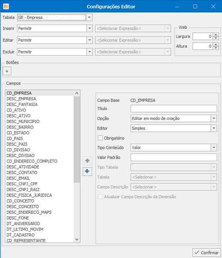Move field up with gray arrow
The width and height of the screenshot is (222, 258).
pyautogui.click(x=87, y=160)
